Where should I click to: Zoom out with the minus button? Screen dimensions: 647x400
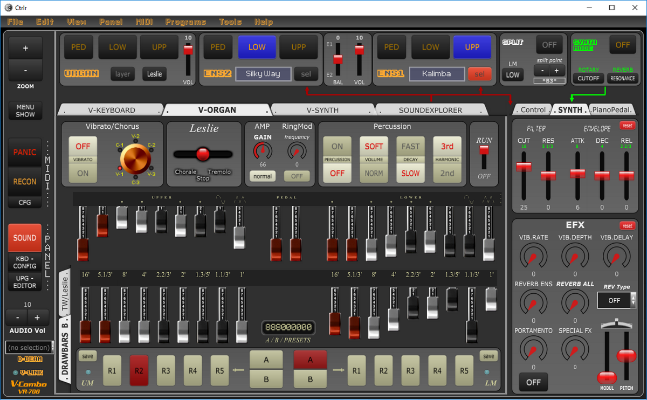click(x=25, y=70)
